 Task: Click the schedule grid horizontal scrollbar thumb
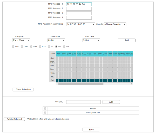pos(81,84)
